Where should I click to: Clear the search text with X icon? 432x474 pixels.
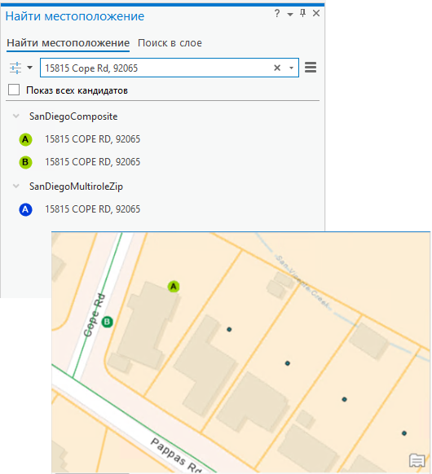277,68
